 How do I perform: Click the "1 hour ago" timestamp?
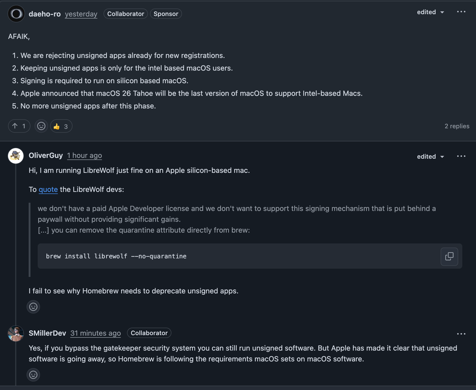tap(84, 156)
